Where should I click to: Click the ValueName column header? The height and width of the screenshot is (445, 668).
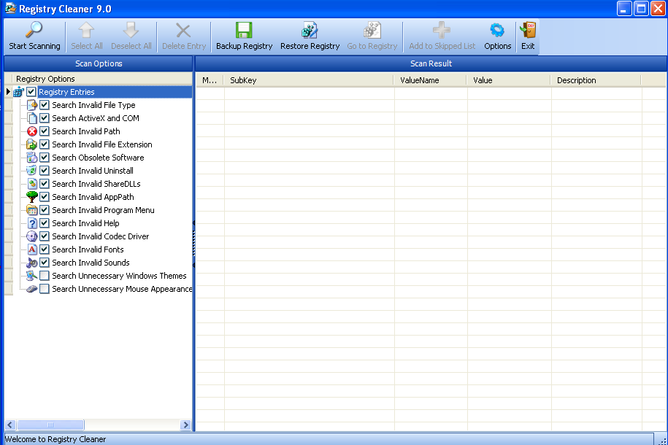[x=430, y=80]
